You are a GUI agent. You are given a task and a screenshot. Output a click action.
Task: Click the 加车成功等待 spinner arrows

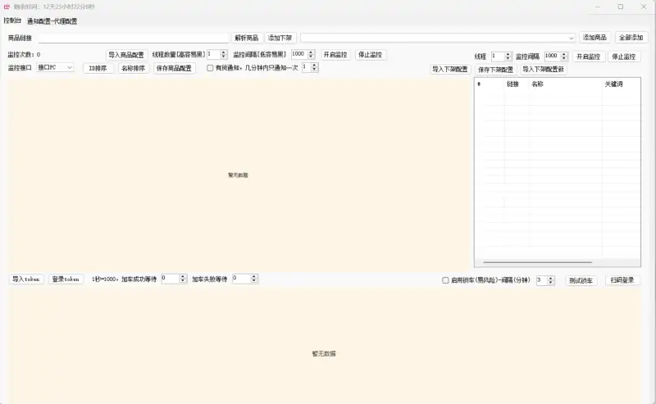[183, 279]
